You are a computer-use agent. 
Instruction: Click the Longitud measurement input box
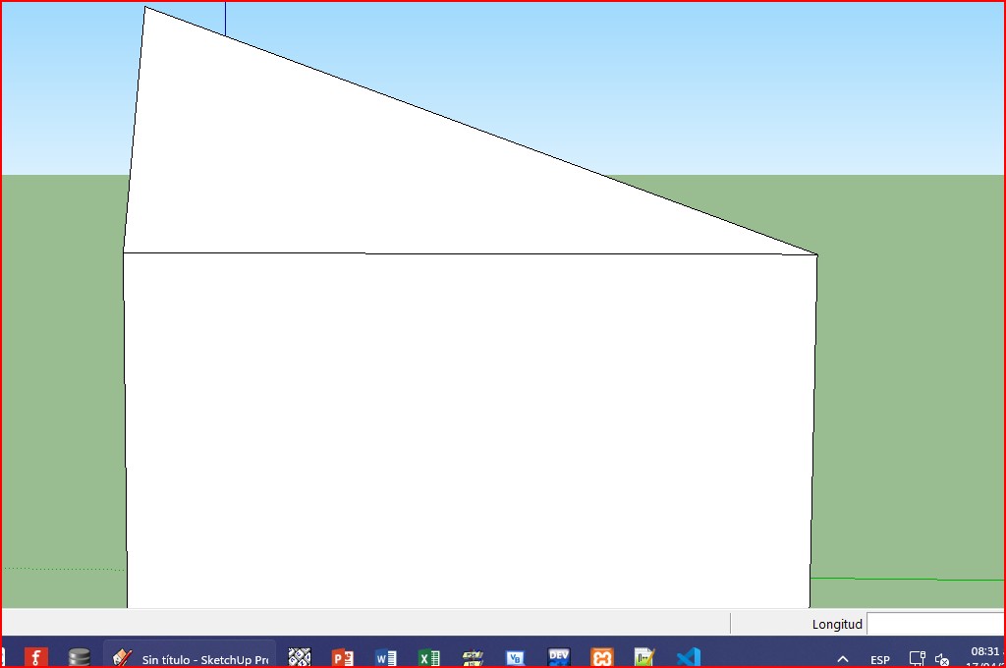pos(935,624)
